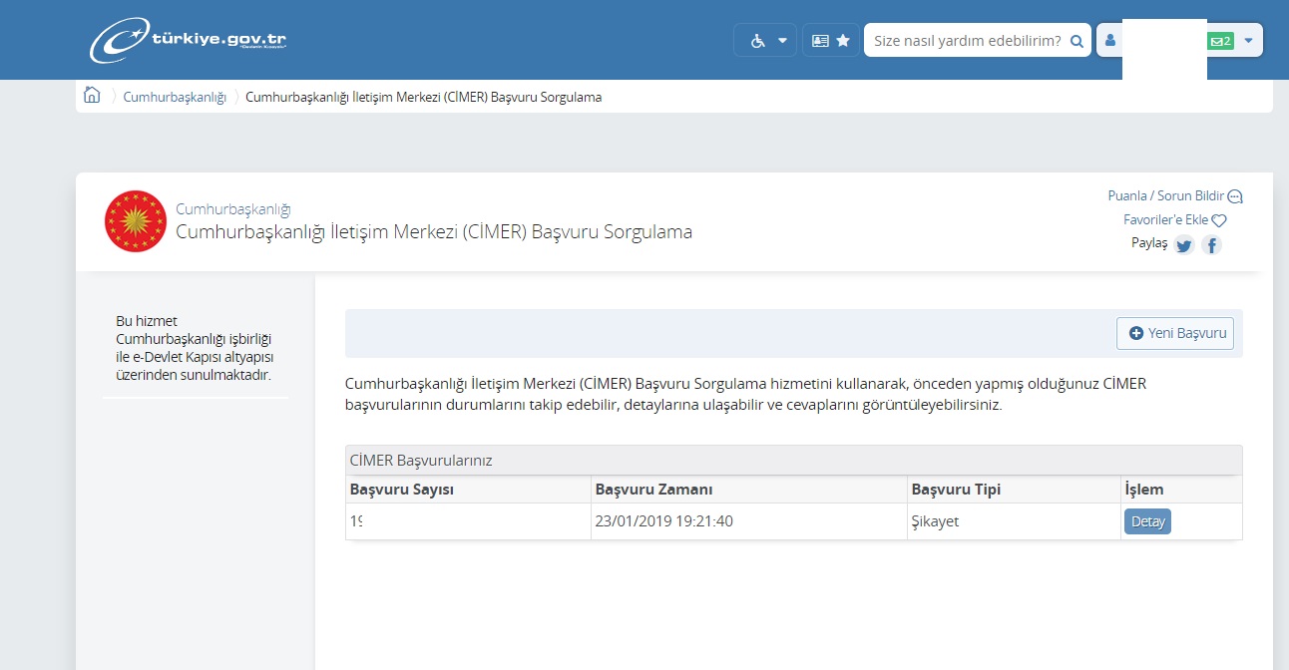Open the Cumhurbaşkanlığı breadcrumb link
Screen dimensions: 1289x670
pos(175,97)
